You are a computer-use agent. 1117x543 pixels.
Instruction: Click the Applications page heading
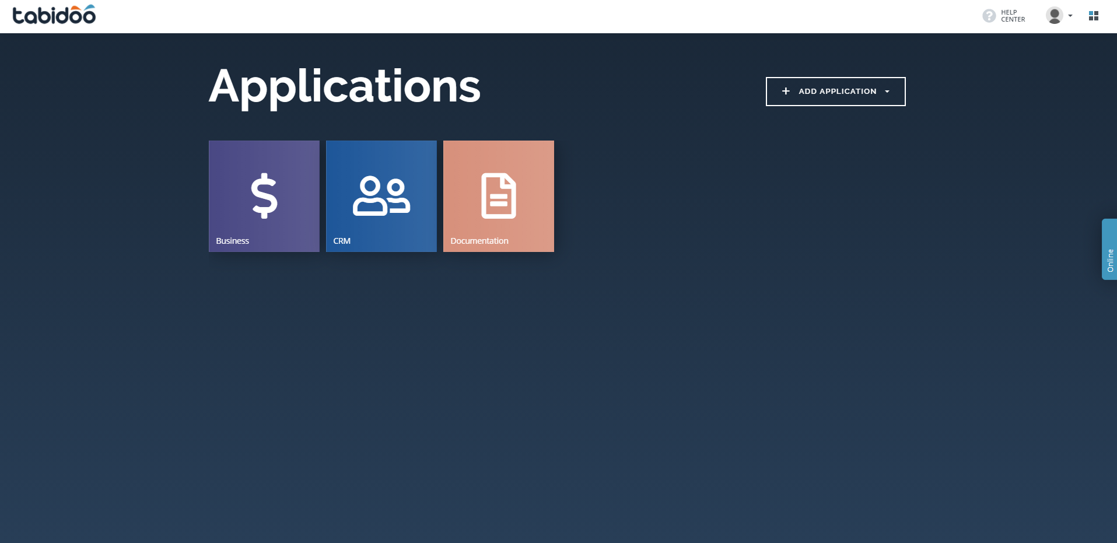(x=345, y=86)
